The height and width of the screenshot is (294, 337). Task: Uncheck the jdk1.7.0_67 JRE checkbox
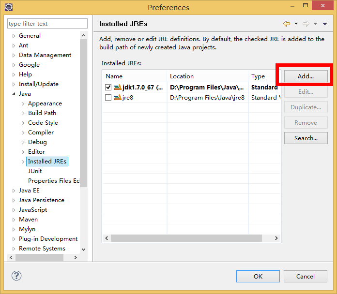click(x=108, y=88)
